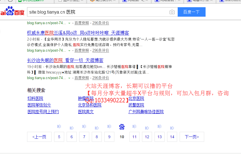Jump to results page 6
The image size is (241, 154).
click(x=72, y=137)
